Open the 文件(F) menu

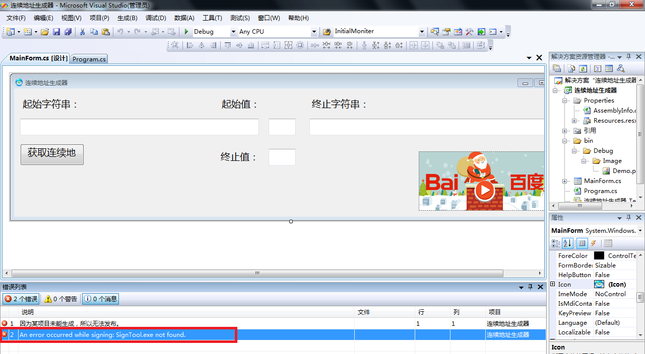(x=16, y=18)
